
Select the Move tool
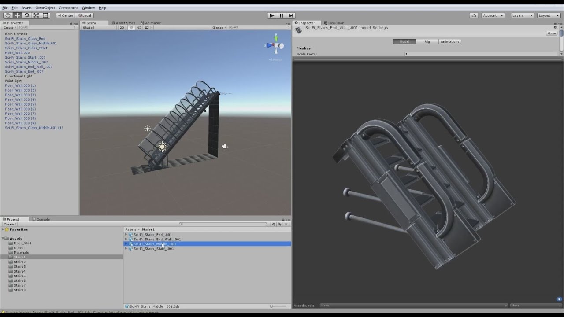point(17,15)
